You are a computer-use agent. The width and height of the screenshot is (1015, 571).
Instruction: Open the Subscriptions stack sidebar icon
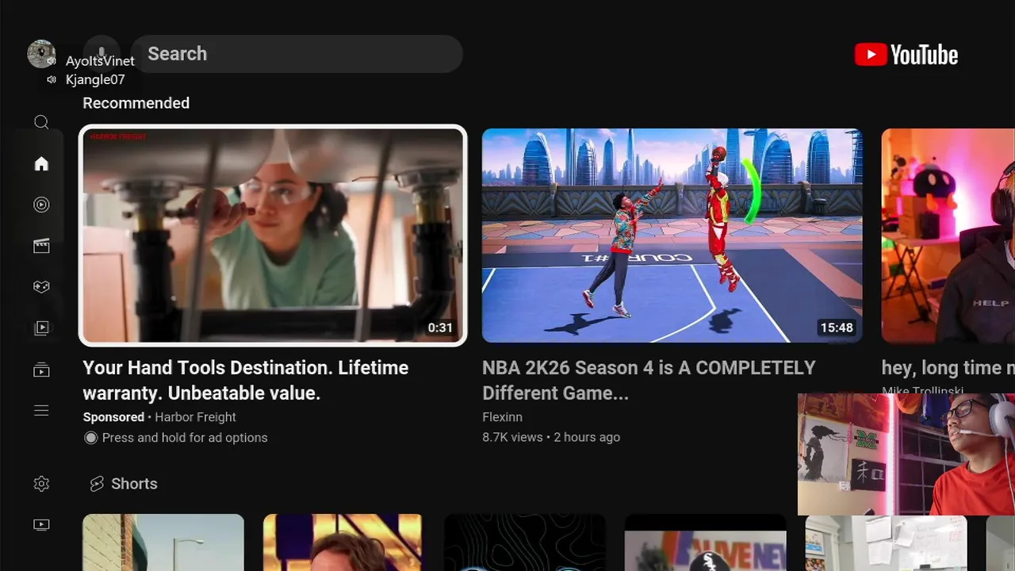pyautogui.click(x=41, y=370)
